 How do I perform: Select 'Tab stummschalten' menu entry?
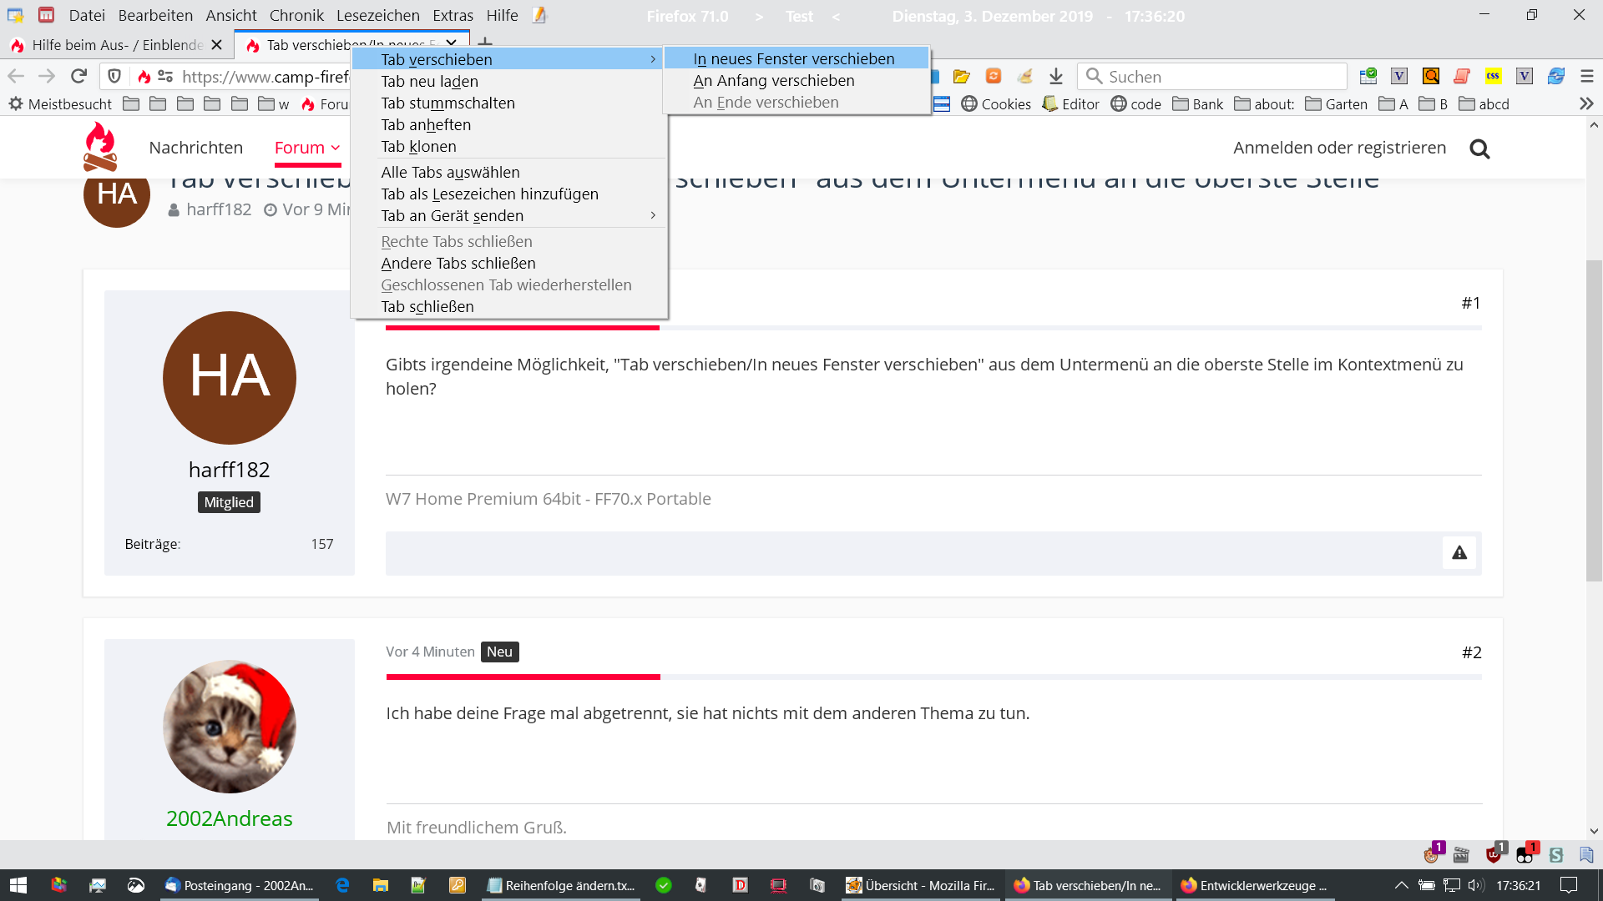click(x=448, y=103)
